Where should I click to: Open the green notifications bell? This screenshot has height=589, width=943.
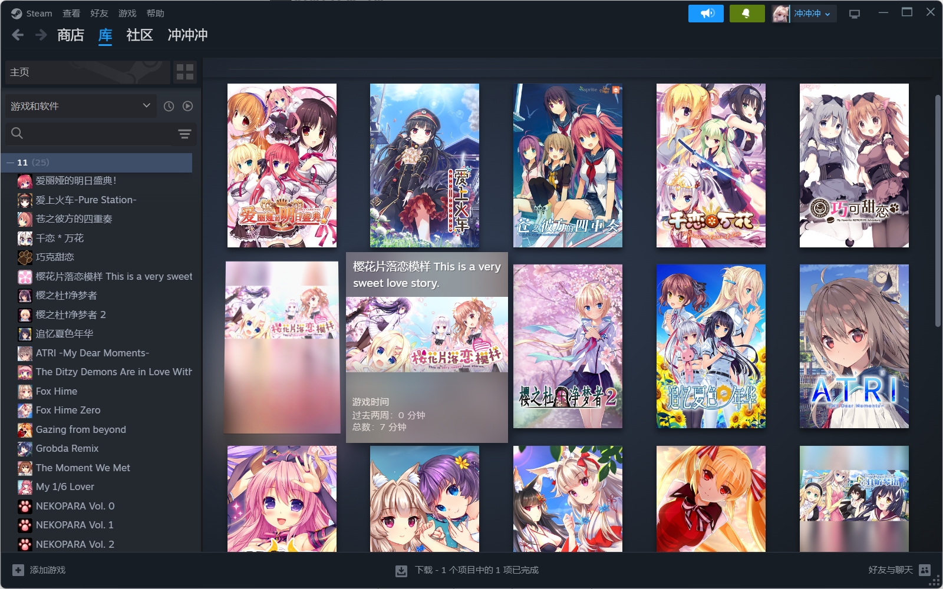(x=746, y=14)
